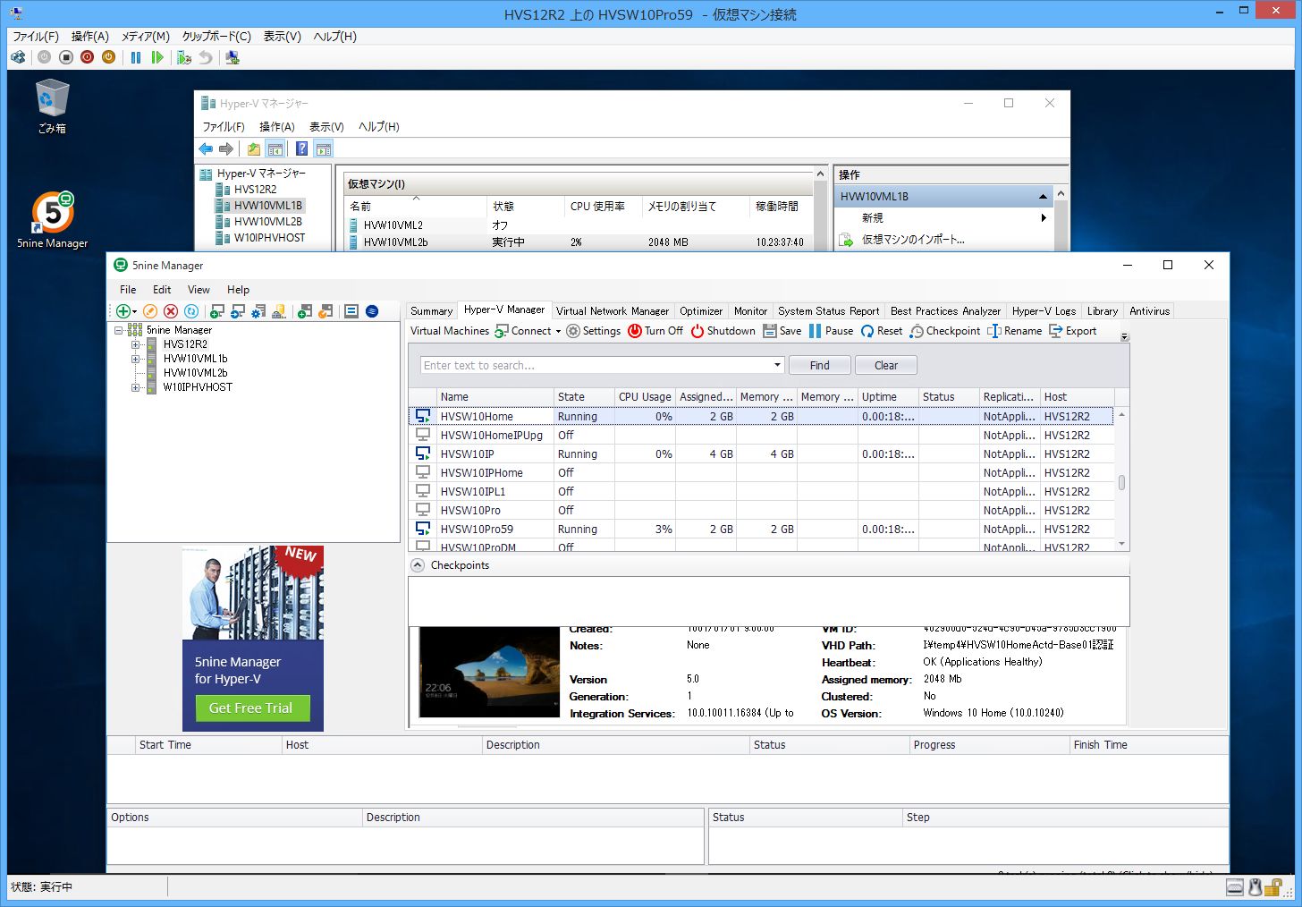
Task: Click the back arrow in Hyper-V Manager toolbar
Action: (206, 149)
